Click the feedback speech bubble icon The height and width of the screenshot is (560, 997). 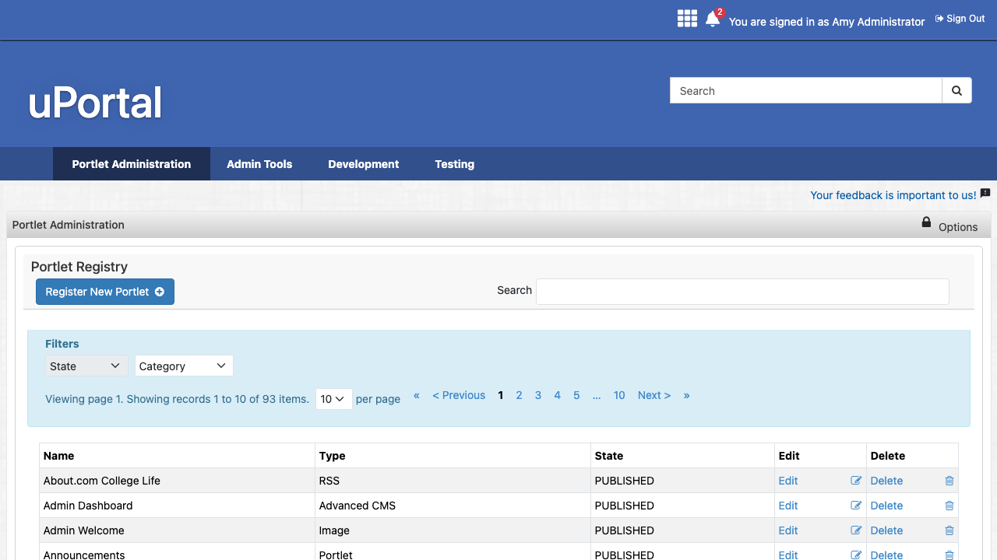pyautogui.click(x=985, y=193)
